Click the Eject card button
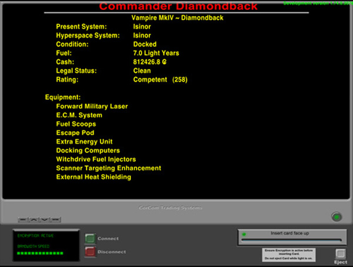 (340, 254)
